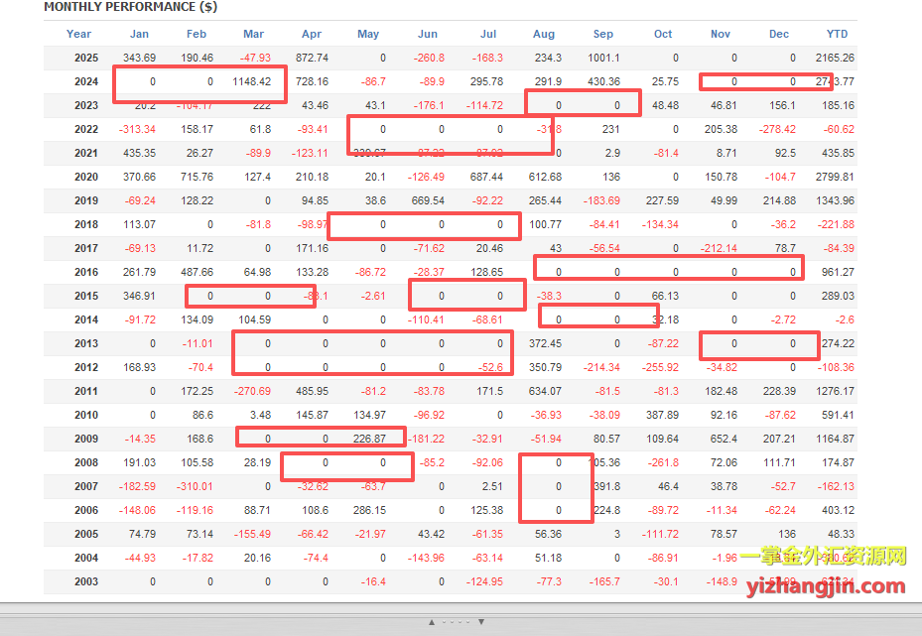Click the down arrow in the bottom bar
Viewport: 922px width, 636px height.
pos(481,622)
